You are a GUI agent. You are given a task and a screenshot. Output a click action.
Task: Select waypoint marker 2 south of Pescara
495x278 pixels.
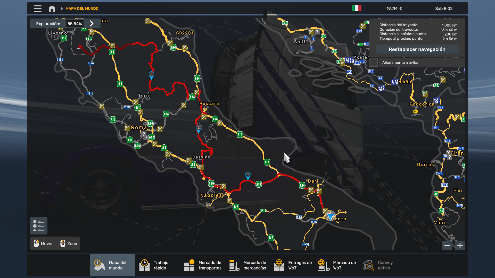pyautogui.click(x=199, y=128)
